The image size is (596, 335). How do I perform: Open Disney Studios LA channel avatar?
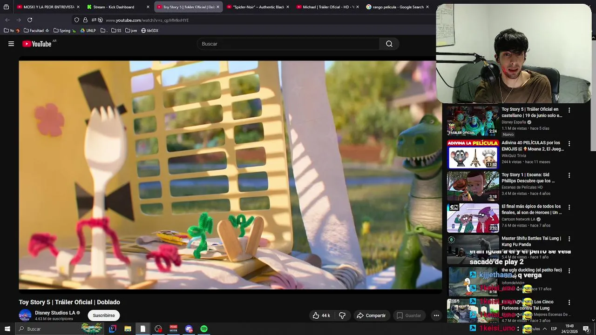(25, 315)
